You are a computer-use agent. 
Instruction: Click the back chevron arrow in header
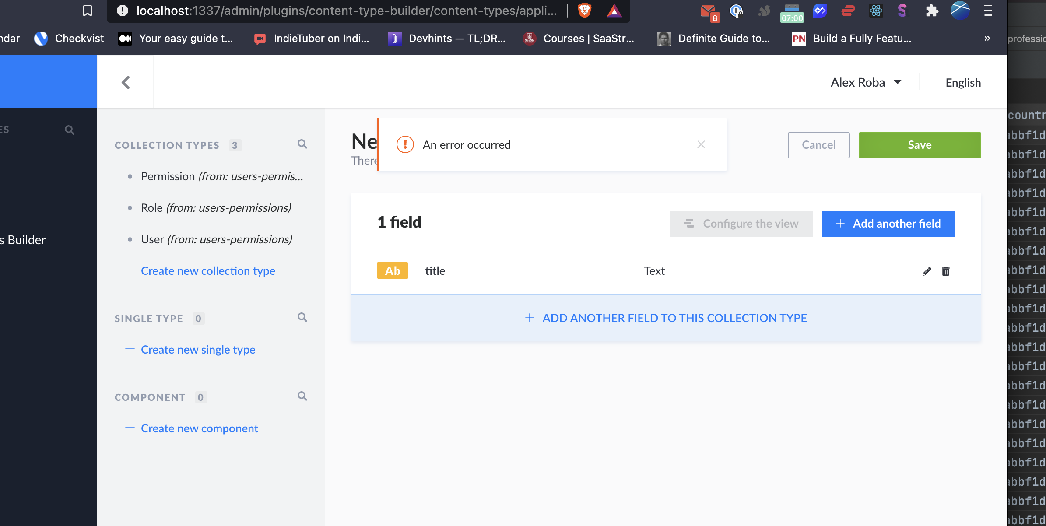pyautogui.click(x=126, y=82)
